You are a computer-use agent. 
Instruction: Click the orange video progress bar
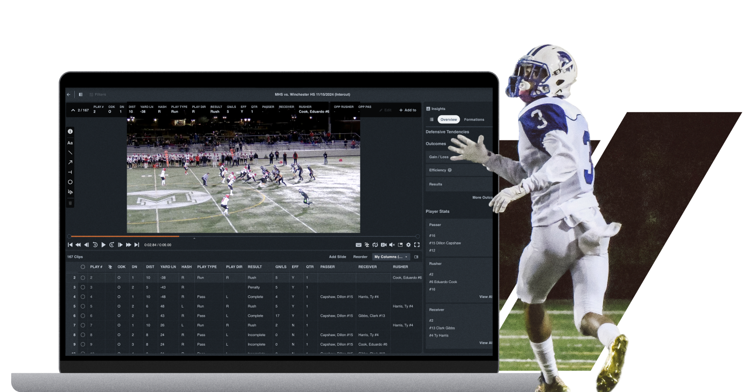click(x=125, y=236)
